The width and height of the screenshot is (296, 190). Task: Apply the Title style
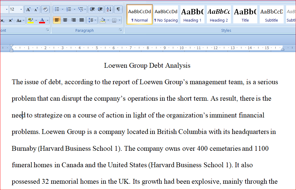(x=245, y=15)
